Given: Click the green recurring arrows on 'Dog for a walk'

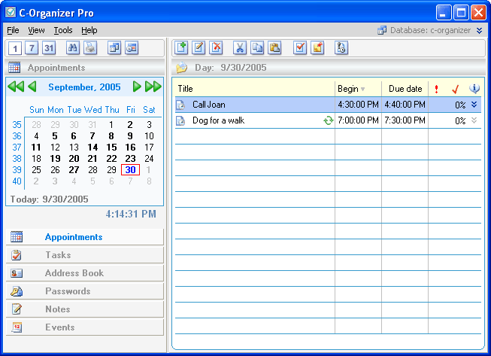Looking at the screenshot, I should [x=328, y=120].
